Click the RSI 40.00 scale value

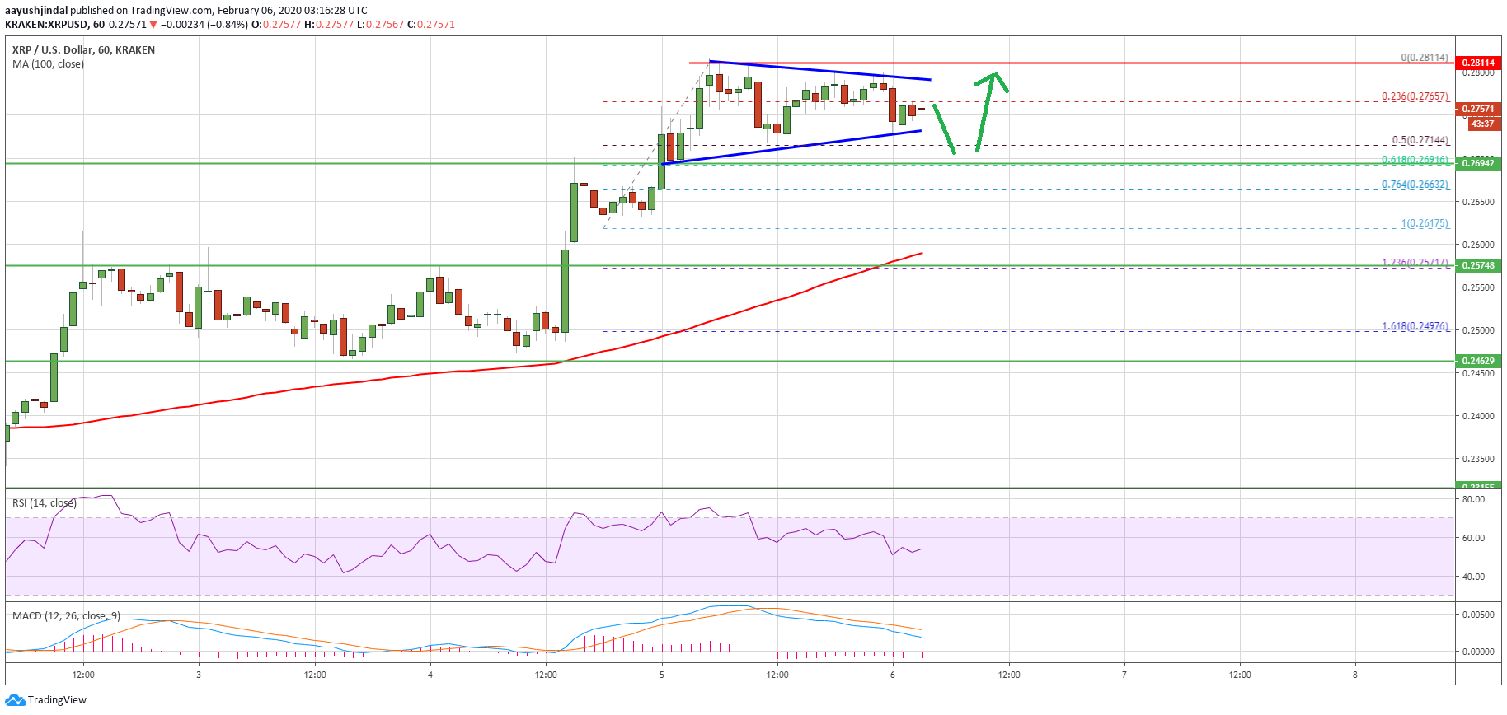click(1473, 577)
